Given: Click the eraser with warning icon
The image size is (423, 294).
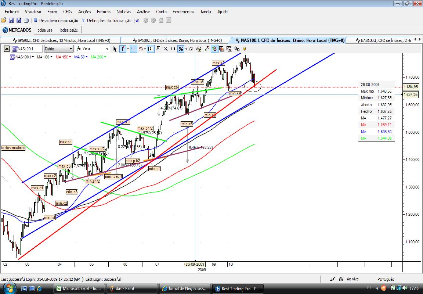Looking at the screenshot, I should 199,49.
